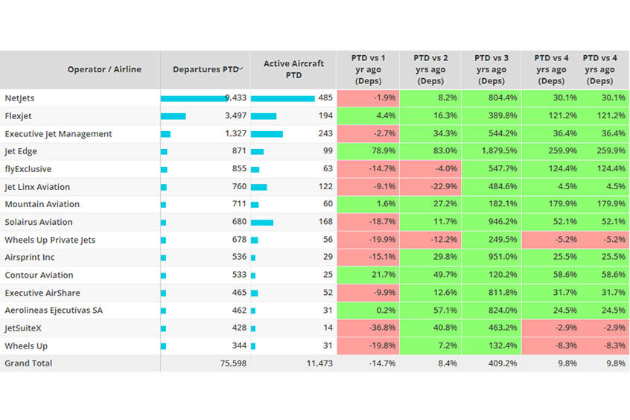Select the 760 departures value
Screen dimensions: 630x420
tap(239, 186)
